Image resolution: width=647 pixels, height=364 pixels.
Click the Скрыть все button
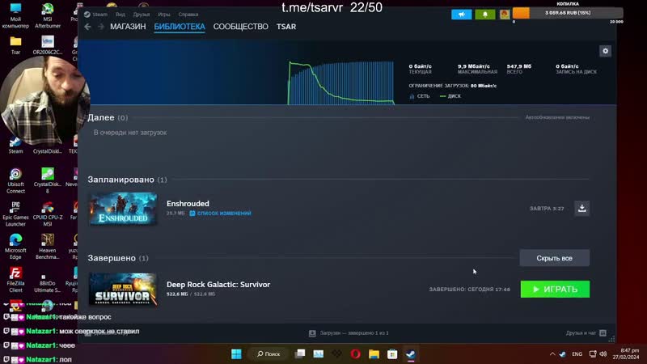[x=555, y=258]
